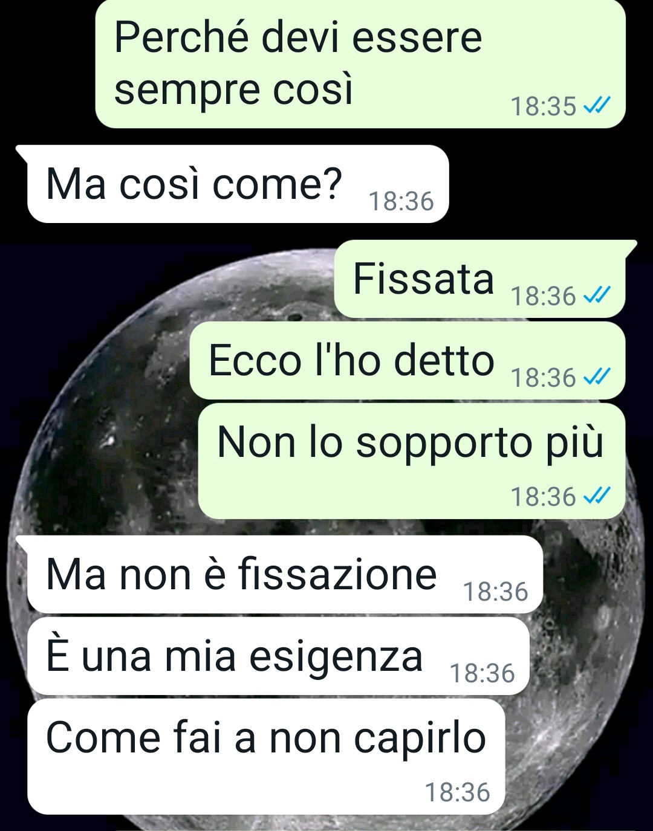
Task: Tap the 'Non lo sopporto più' message
Action: (x=412, y=461)
